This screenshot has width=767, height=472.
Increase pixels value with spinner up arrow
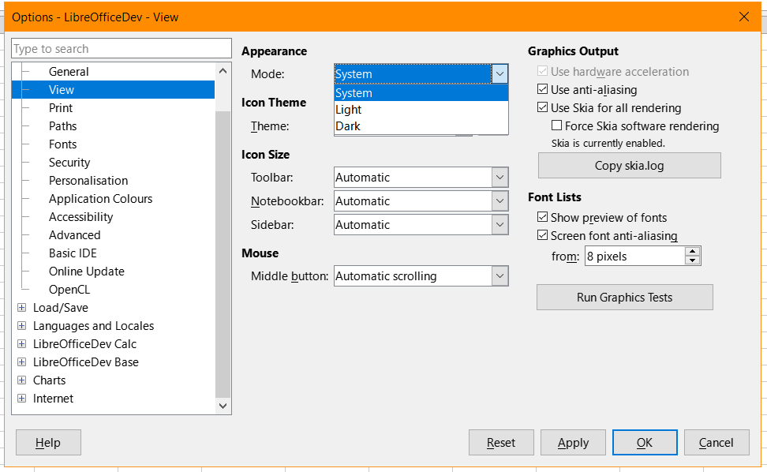coord(692,252)
